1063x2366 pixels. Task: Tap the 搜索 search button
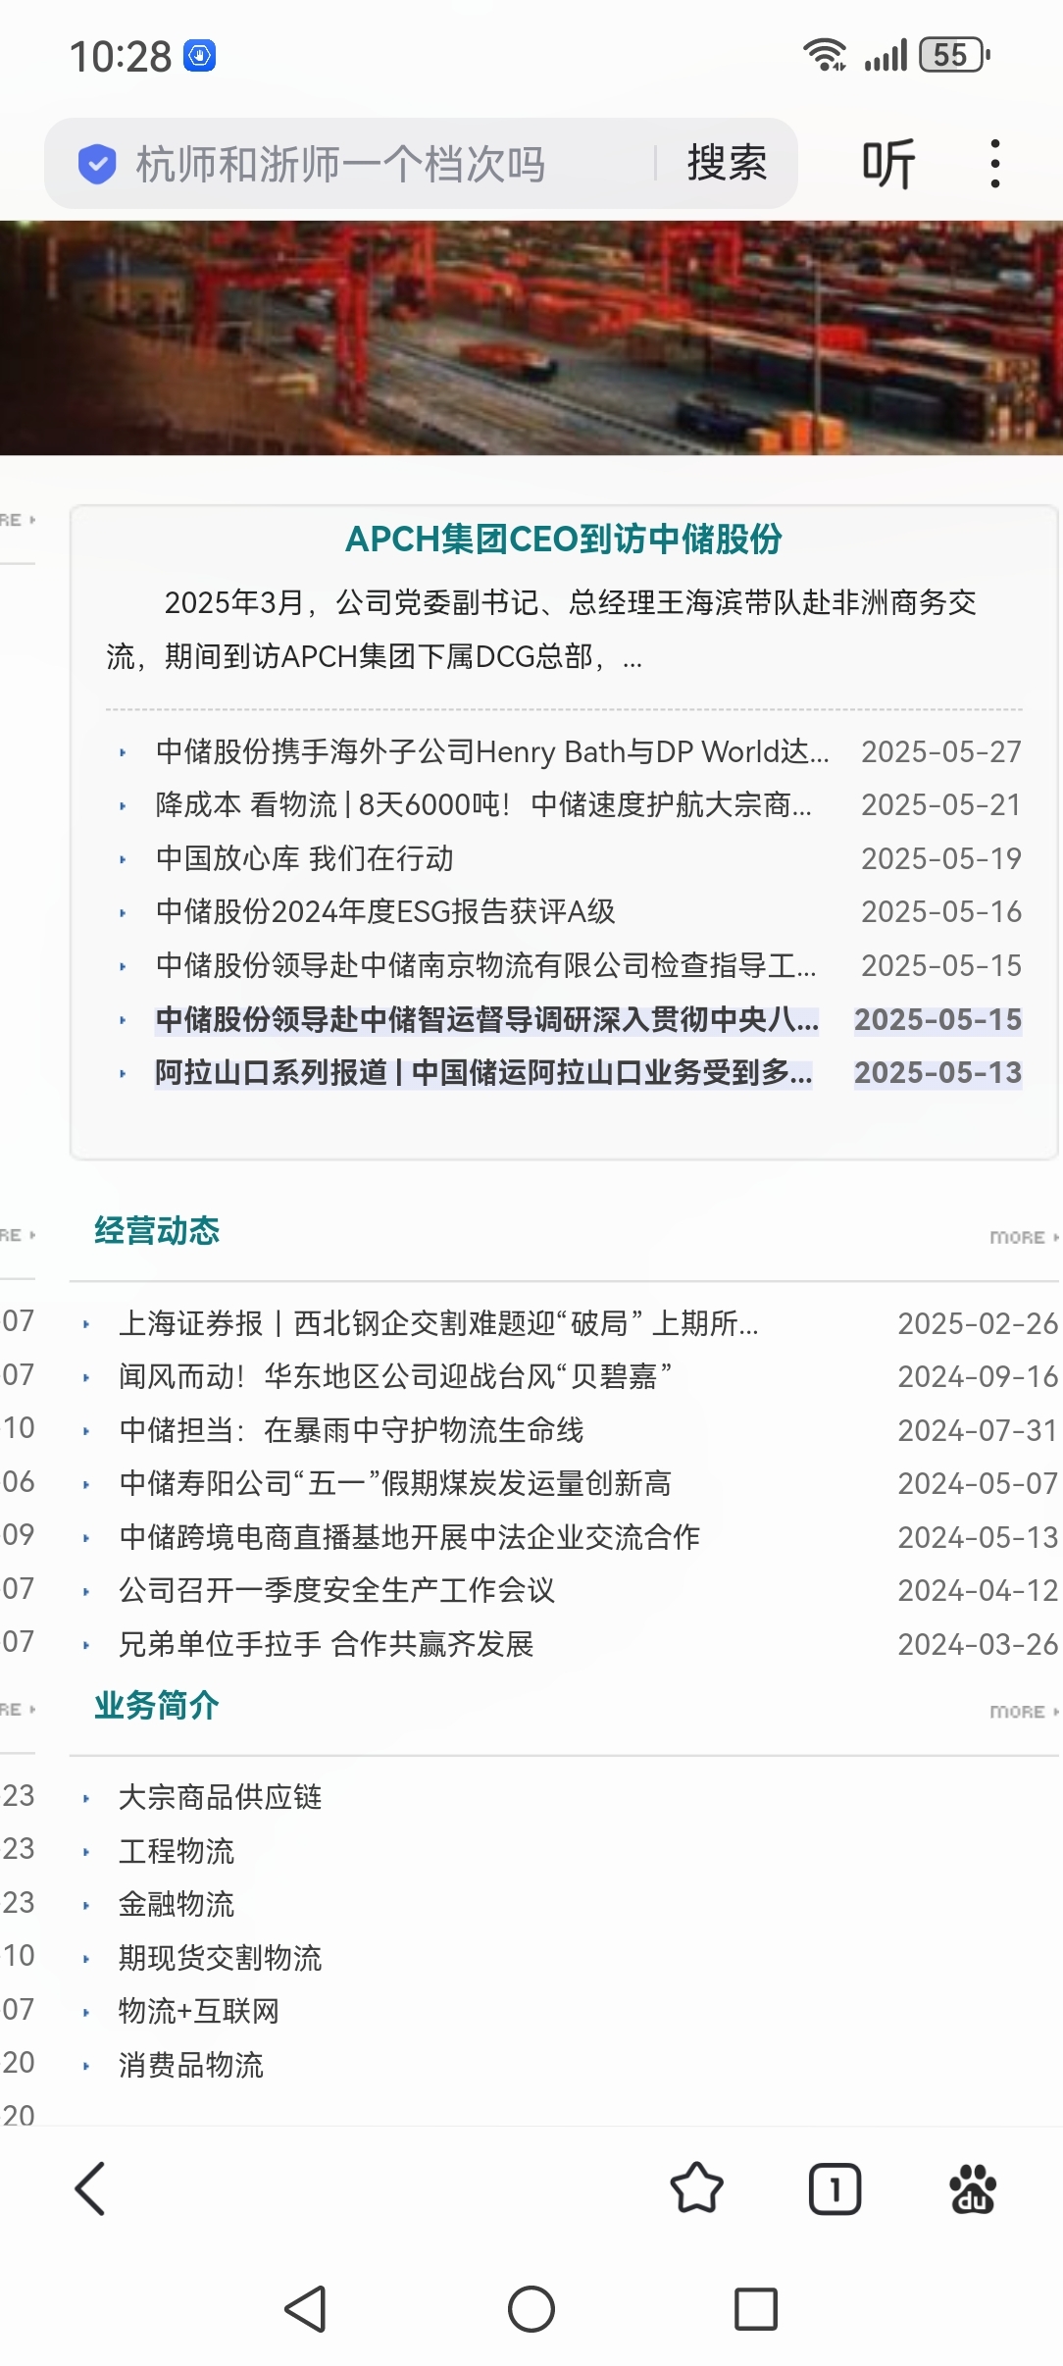coord(727,163)
